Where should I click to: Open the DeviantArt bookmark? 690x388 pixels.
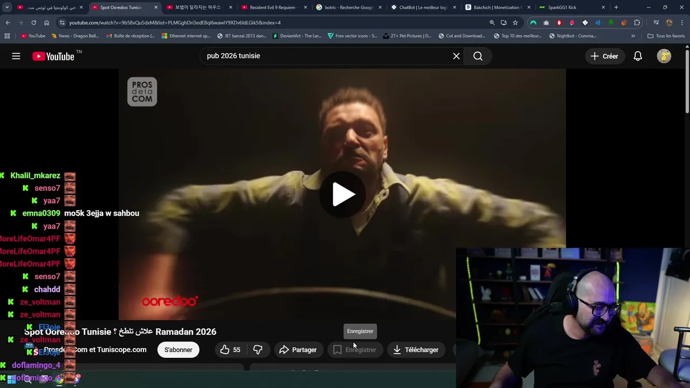[298, 36]
